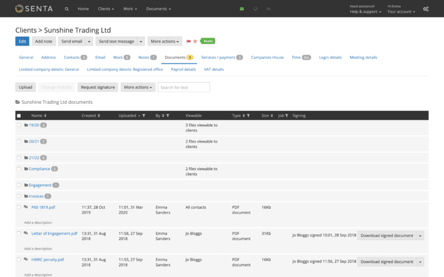The height and width of the screenshot is (277, 444).
Task: Click the open folder icon by documents heading
Action: tap(17, 102)
